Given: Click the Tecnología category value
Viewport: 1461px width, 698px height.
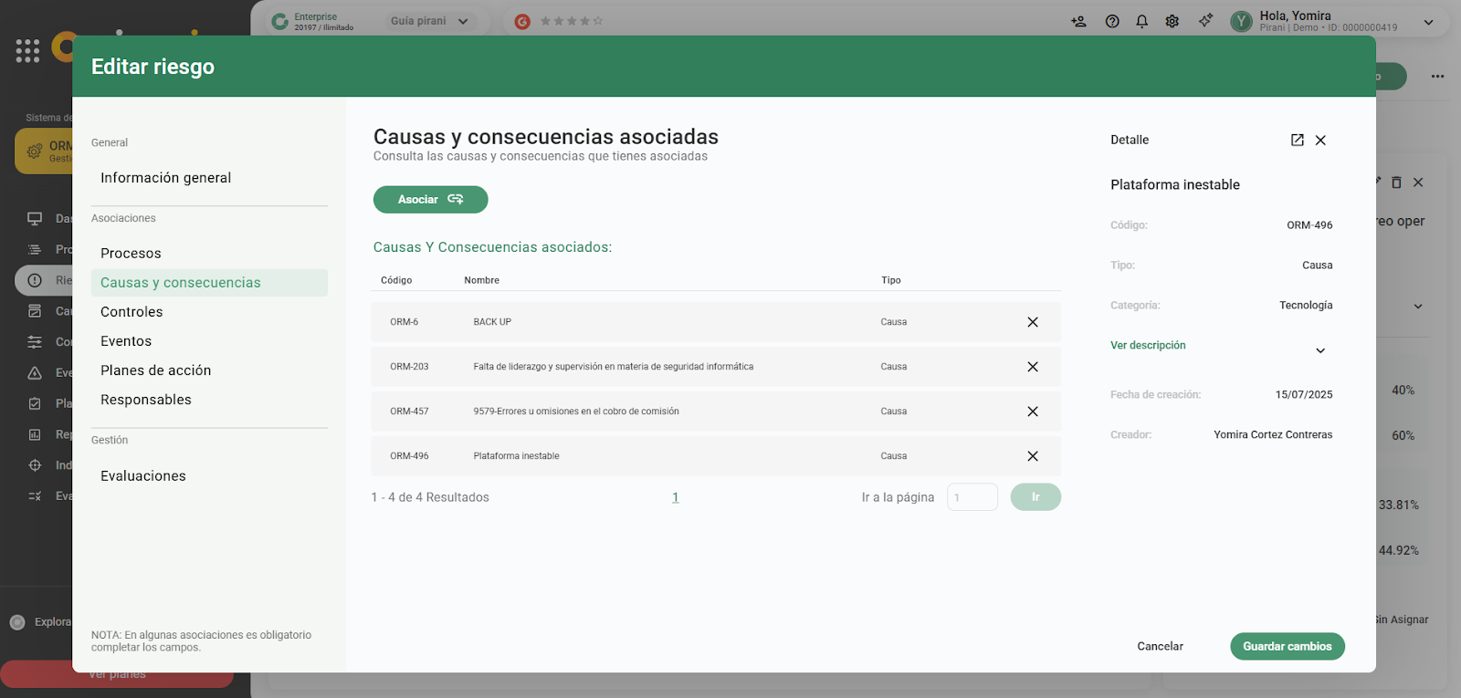Looking at the screenshot, I should (1306, 306).
